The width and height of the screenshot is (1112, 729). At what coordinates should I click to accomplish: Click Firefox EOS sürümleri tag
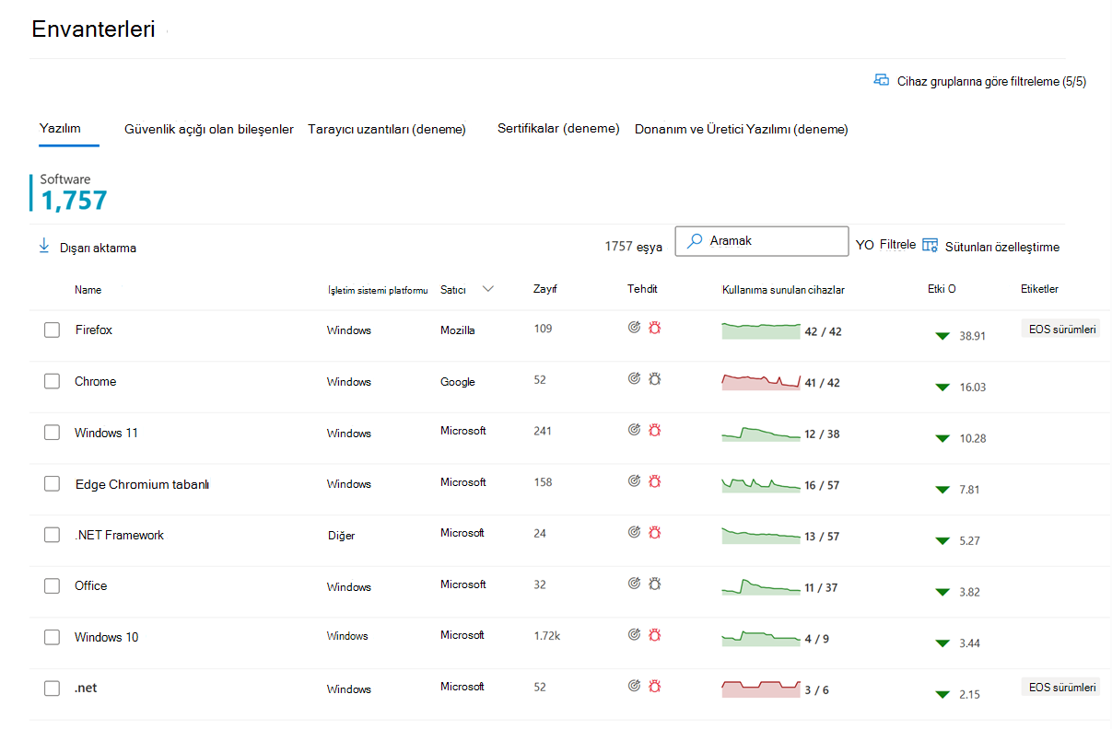point(1062,329)
